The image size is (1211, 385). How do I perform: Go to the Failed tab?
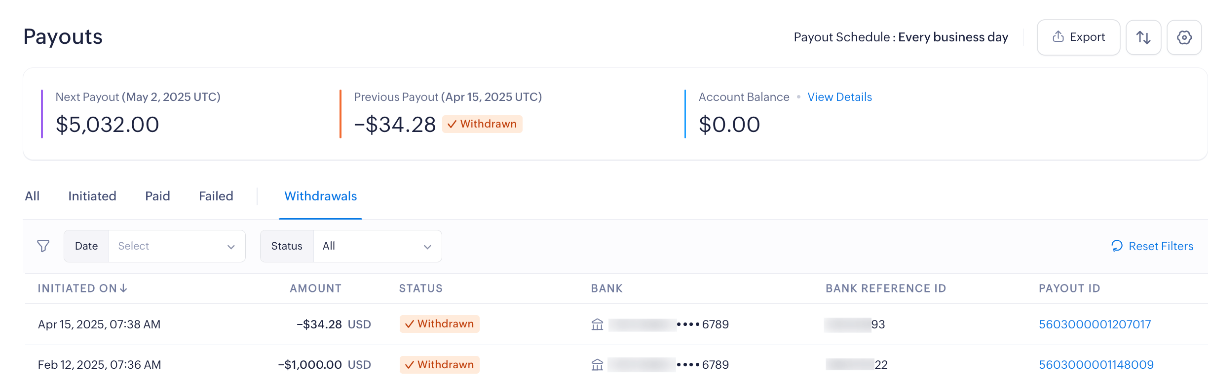[216, 196]
